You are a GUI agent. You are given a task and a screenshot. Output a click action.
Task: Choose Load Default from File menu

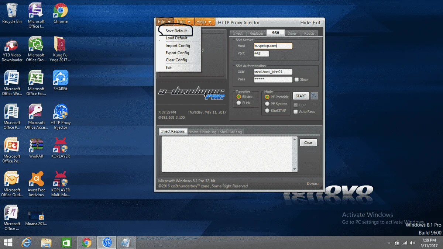coord(176,38)
